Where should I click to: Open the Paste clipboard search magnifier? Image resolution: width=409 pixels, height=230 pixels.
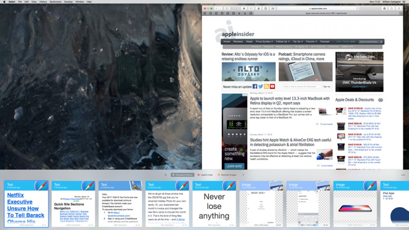(x=165, y=175)
